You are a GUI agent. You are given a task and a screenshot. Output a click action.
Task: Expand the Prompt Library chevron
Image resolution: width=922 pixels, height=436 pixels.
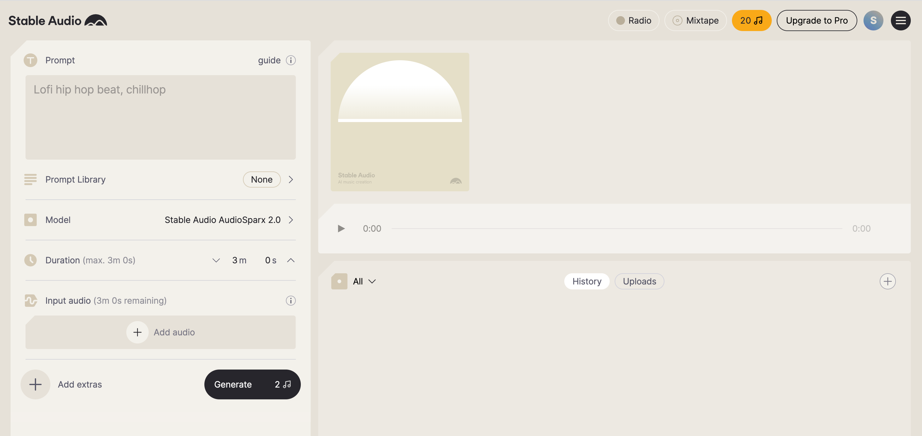coord(291,179)
